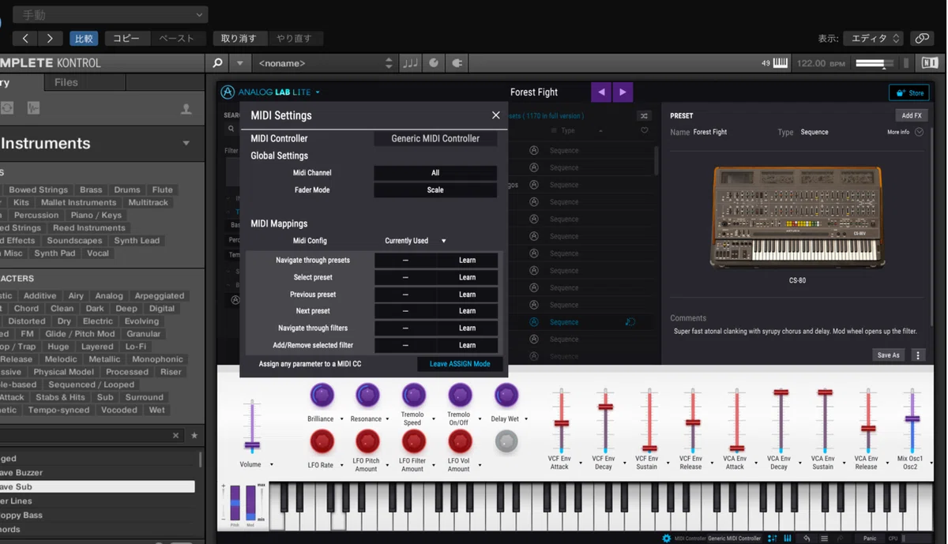
Task: Click the Panic button in status bar
Action: tap(869, 538)
